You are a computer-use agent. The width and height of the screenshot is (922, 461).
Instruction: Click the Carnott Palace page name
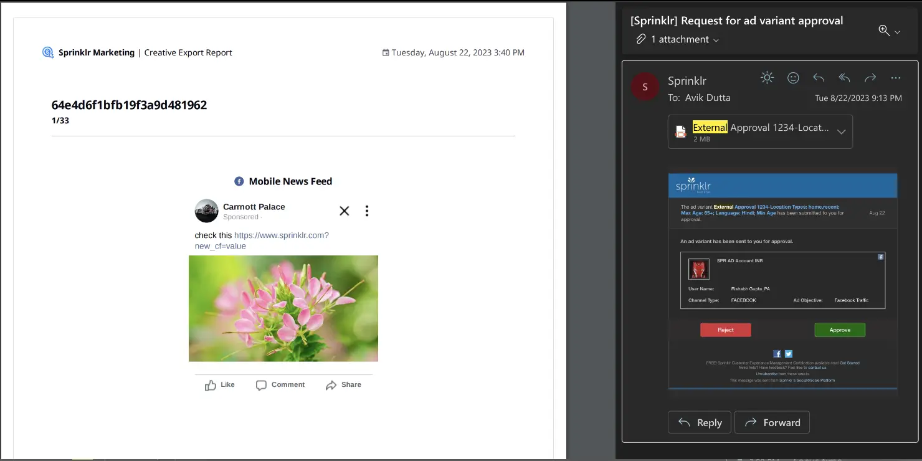coord(254,207)
